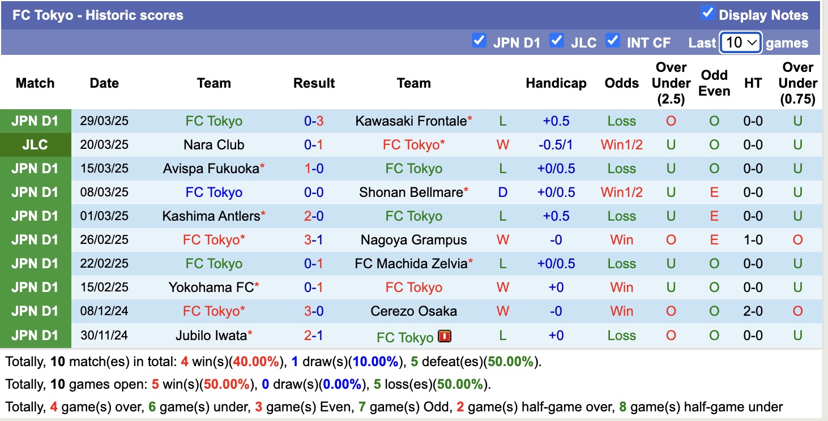
Task: Click the green JLC league badge
Action: [35, 144]
